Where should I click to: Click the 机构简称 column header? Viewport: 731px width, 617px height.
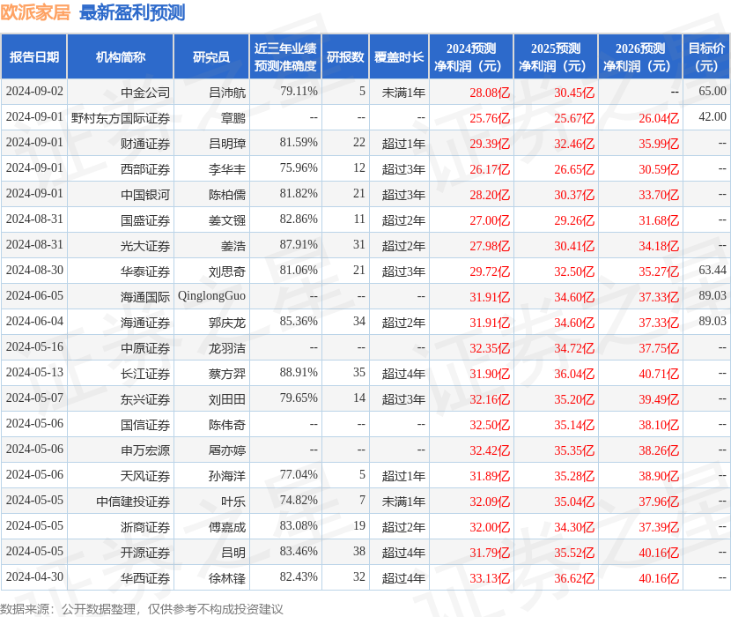click(x=121, y=57)
